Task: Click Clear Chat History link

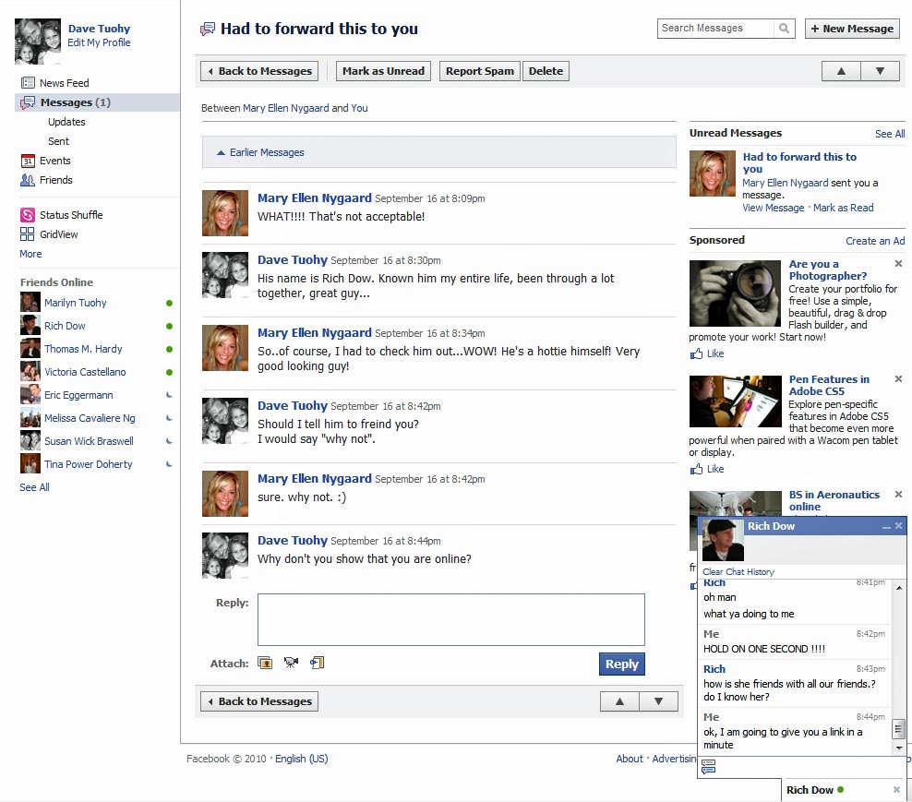Action: [738, 571]
